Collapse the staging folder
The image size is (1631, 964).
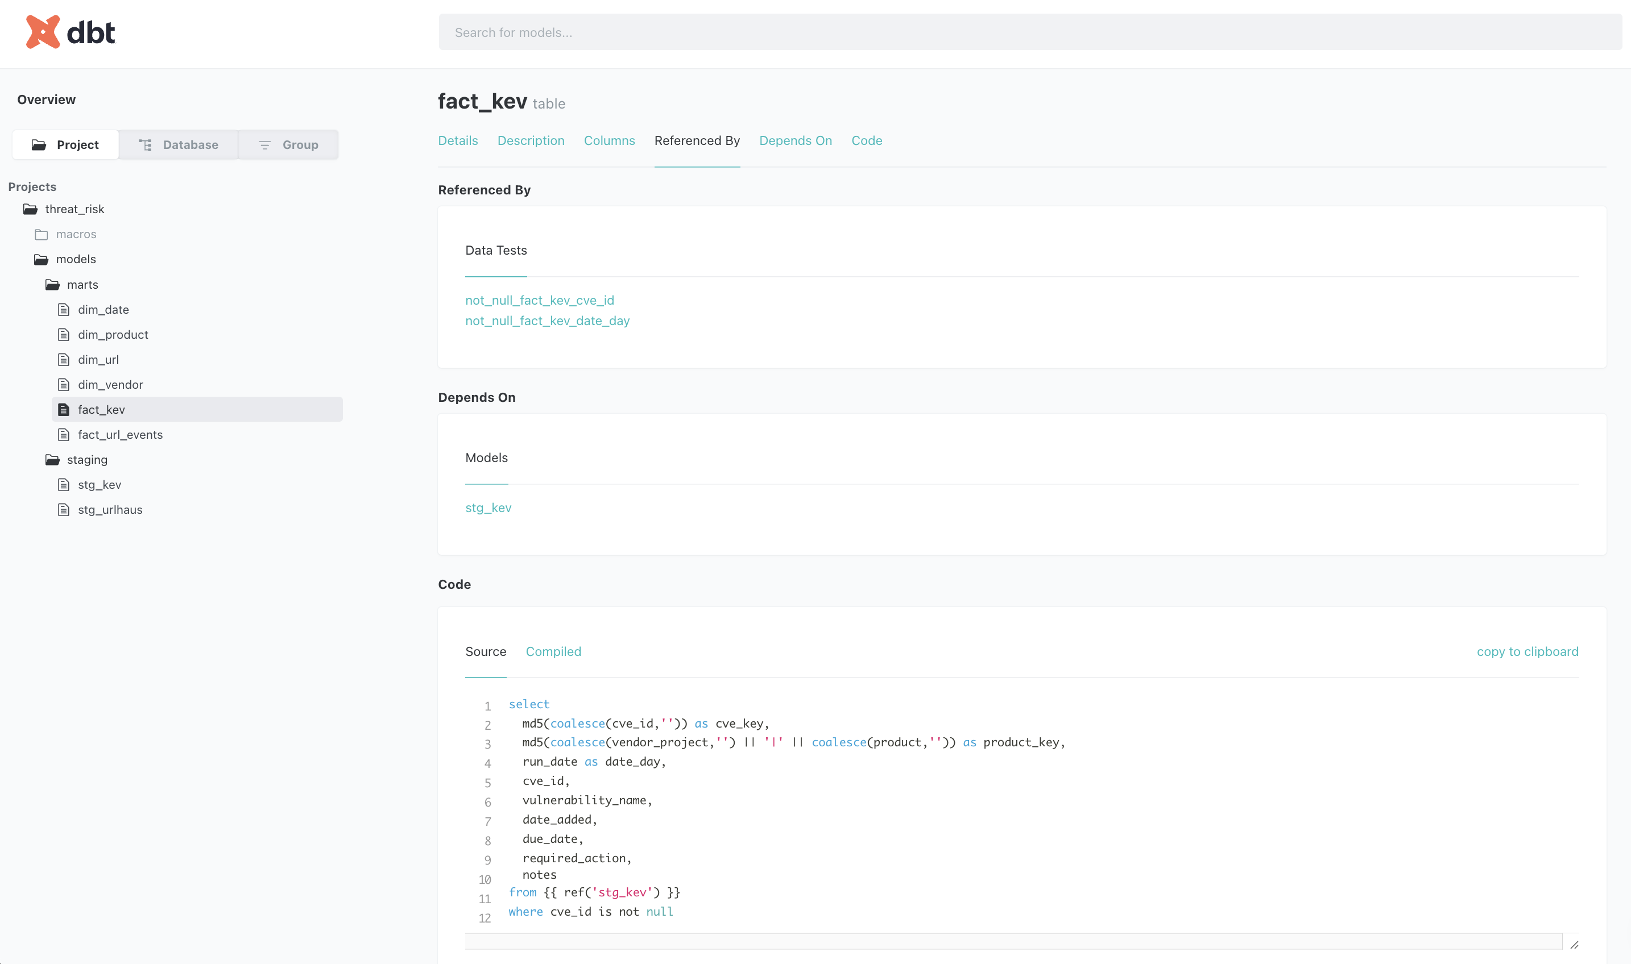(87, 460)
